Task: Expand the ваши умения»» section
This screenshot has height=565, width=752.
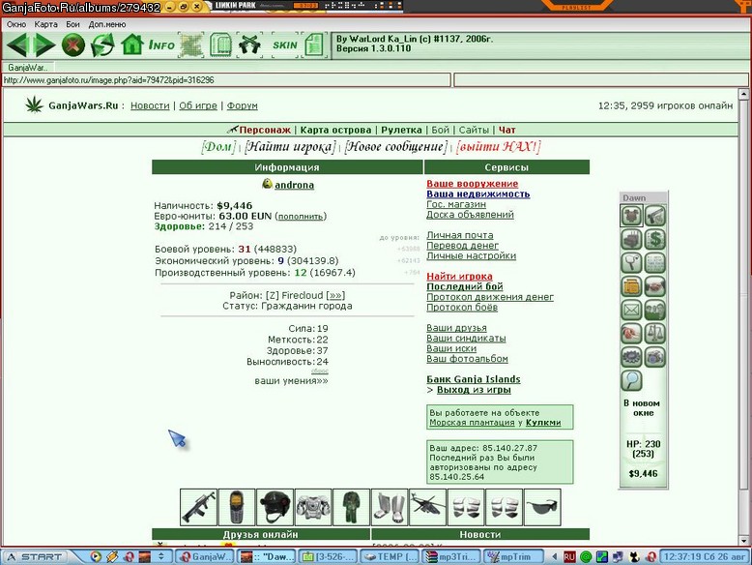Action: tap(291, 380)
